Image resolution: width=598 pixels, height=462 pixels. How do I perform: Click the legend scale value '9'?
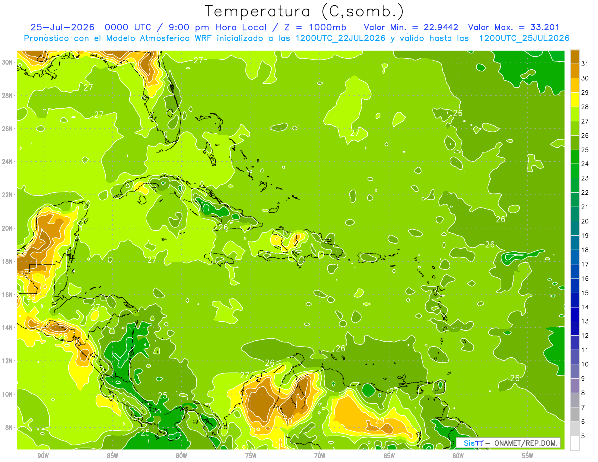click(583, 378)
